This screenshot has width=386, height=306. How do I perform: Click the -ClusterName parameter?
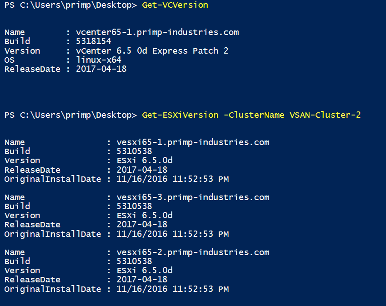[254, 115]
